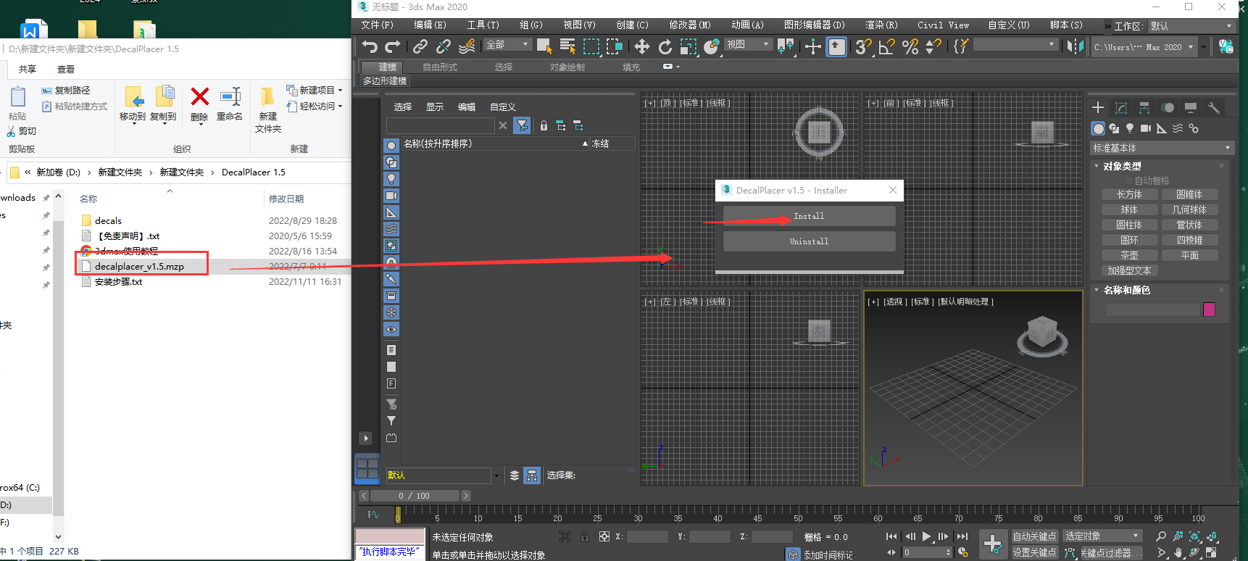Click the Undo arrow in main toolbar
1248x561 pixels.
(370, 46)
